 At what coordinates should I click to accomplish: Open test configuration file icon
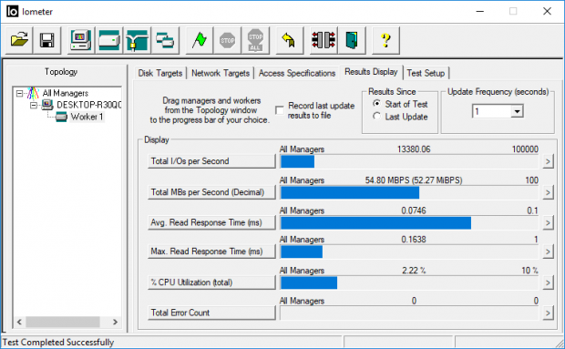click(19, 40)
